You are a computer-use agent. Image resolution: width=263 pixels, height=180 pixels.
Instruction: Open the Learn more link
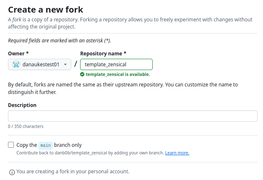(x=177, y=153)
